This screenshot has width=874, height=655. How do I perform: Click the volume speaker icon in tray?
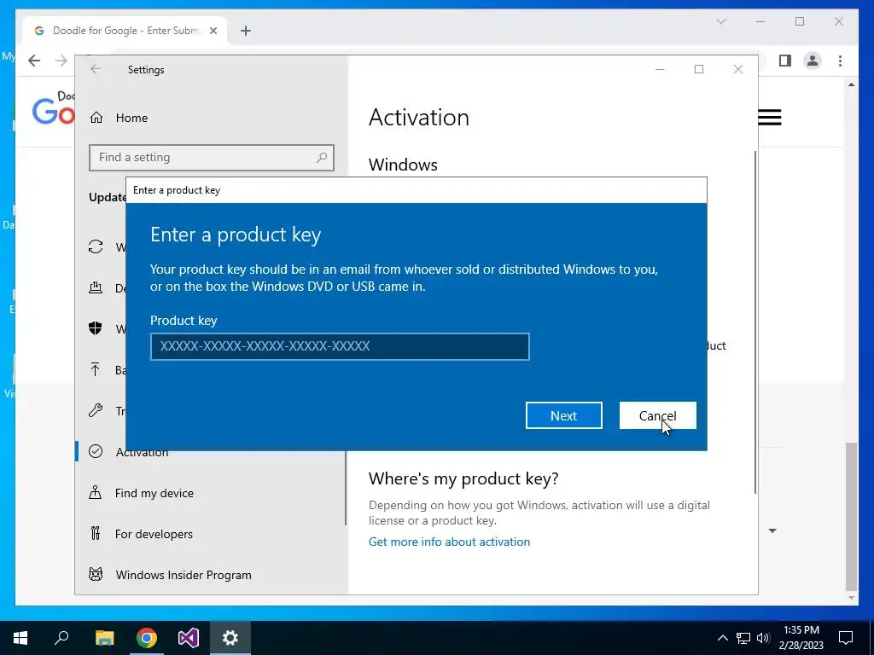pyautogui.click(x=763, y=638)
